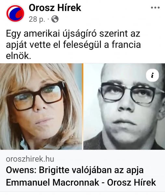This screenshot has height=195, width=165.
Task: Click headline line 'Emmanuel Macronnak - Orosz Hírek'
Action: 81,182
